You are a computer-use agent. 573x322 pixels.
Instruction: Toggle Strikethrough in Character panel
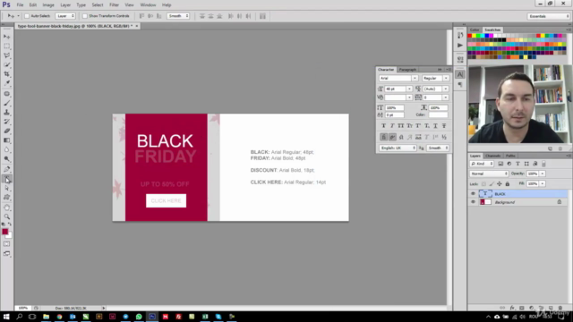point(444,125)
